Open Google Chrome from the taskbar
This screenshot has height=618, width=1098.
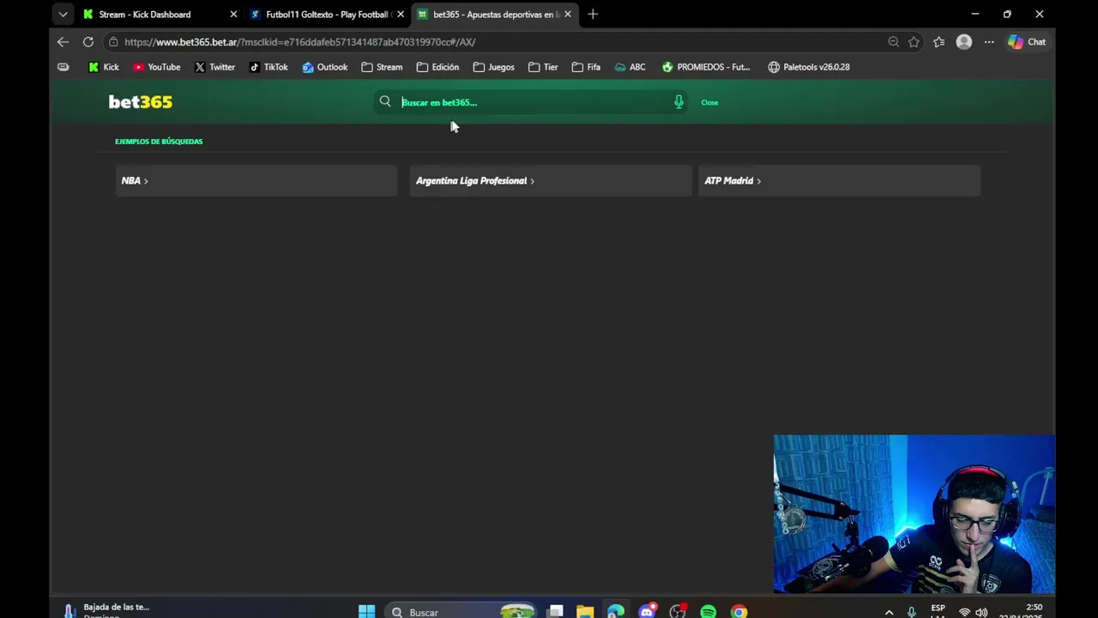click(739, 611)
